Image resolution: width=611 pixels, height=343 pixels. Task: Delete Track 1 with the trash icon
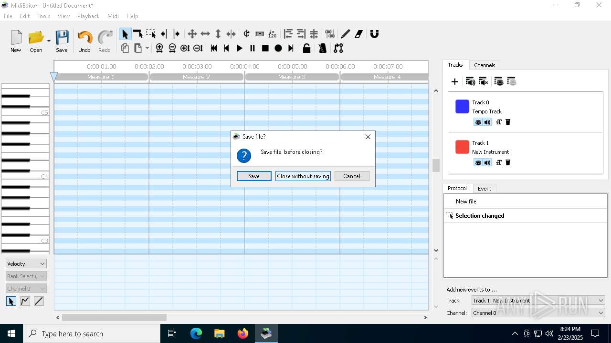(508, 163)
